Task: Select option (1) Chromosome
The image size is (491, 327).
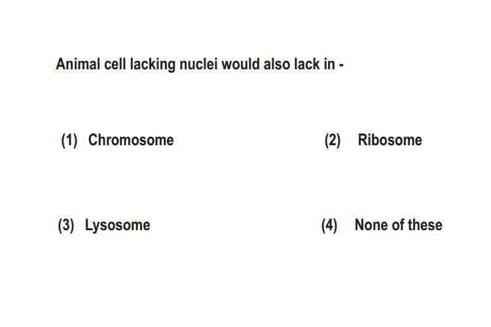Action: click(117, 140)
